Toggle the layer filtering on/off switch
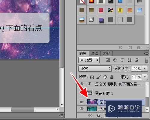150x120 pixels. coord(146,60)
